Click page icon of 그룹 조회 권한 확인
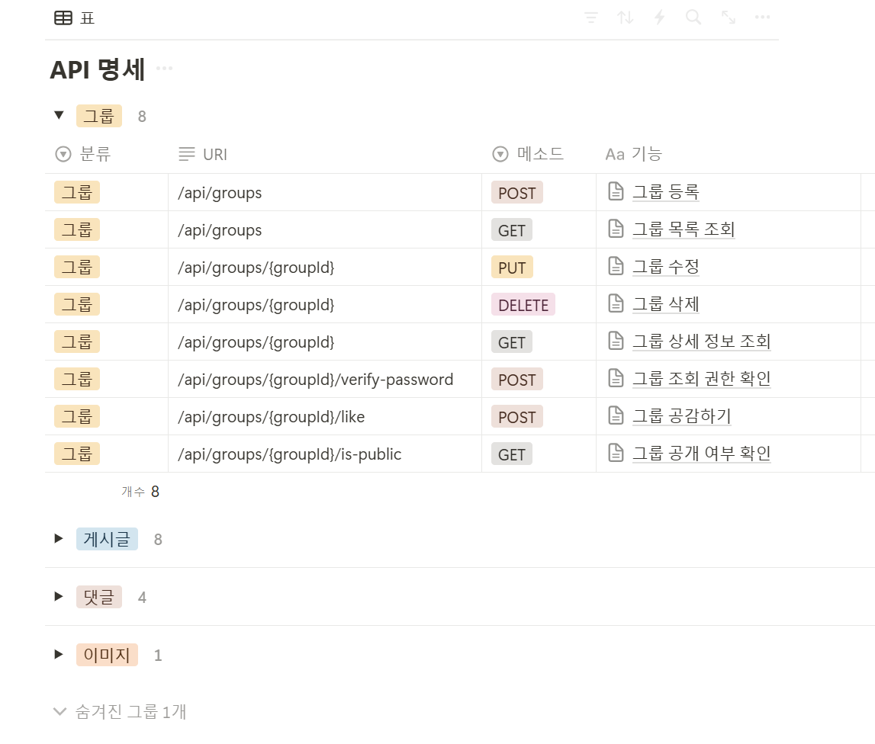 (616, 378)
